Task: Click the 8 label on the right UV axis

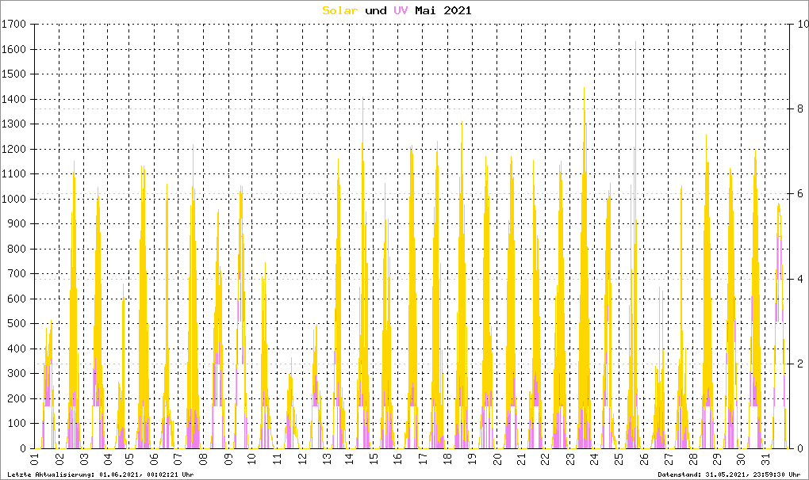Action: (799, 109)
